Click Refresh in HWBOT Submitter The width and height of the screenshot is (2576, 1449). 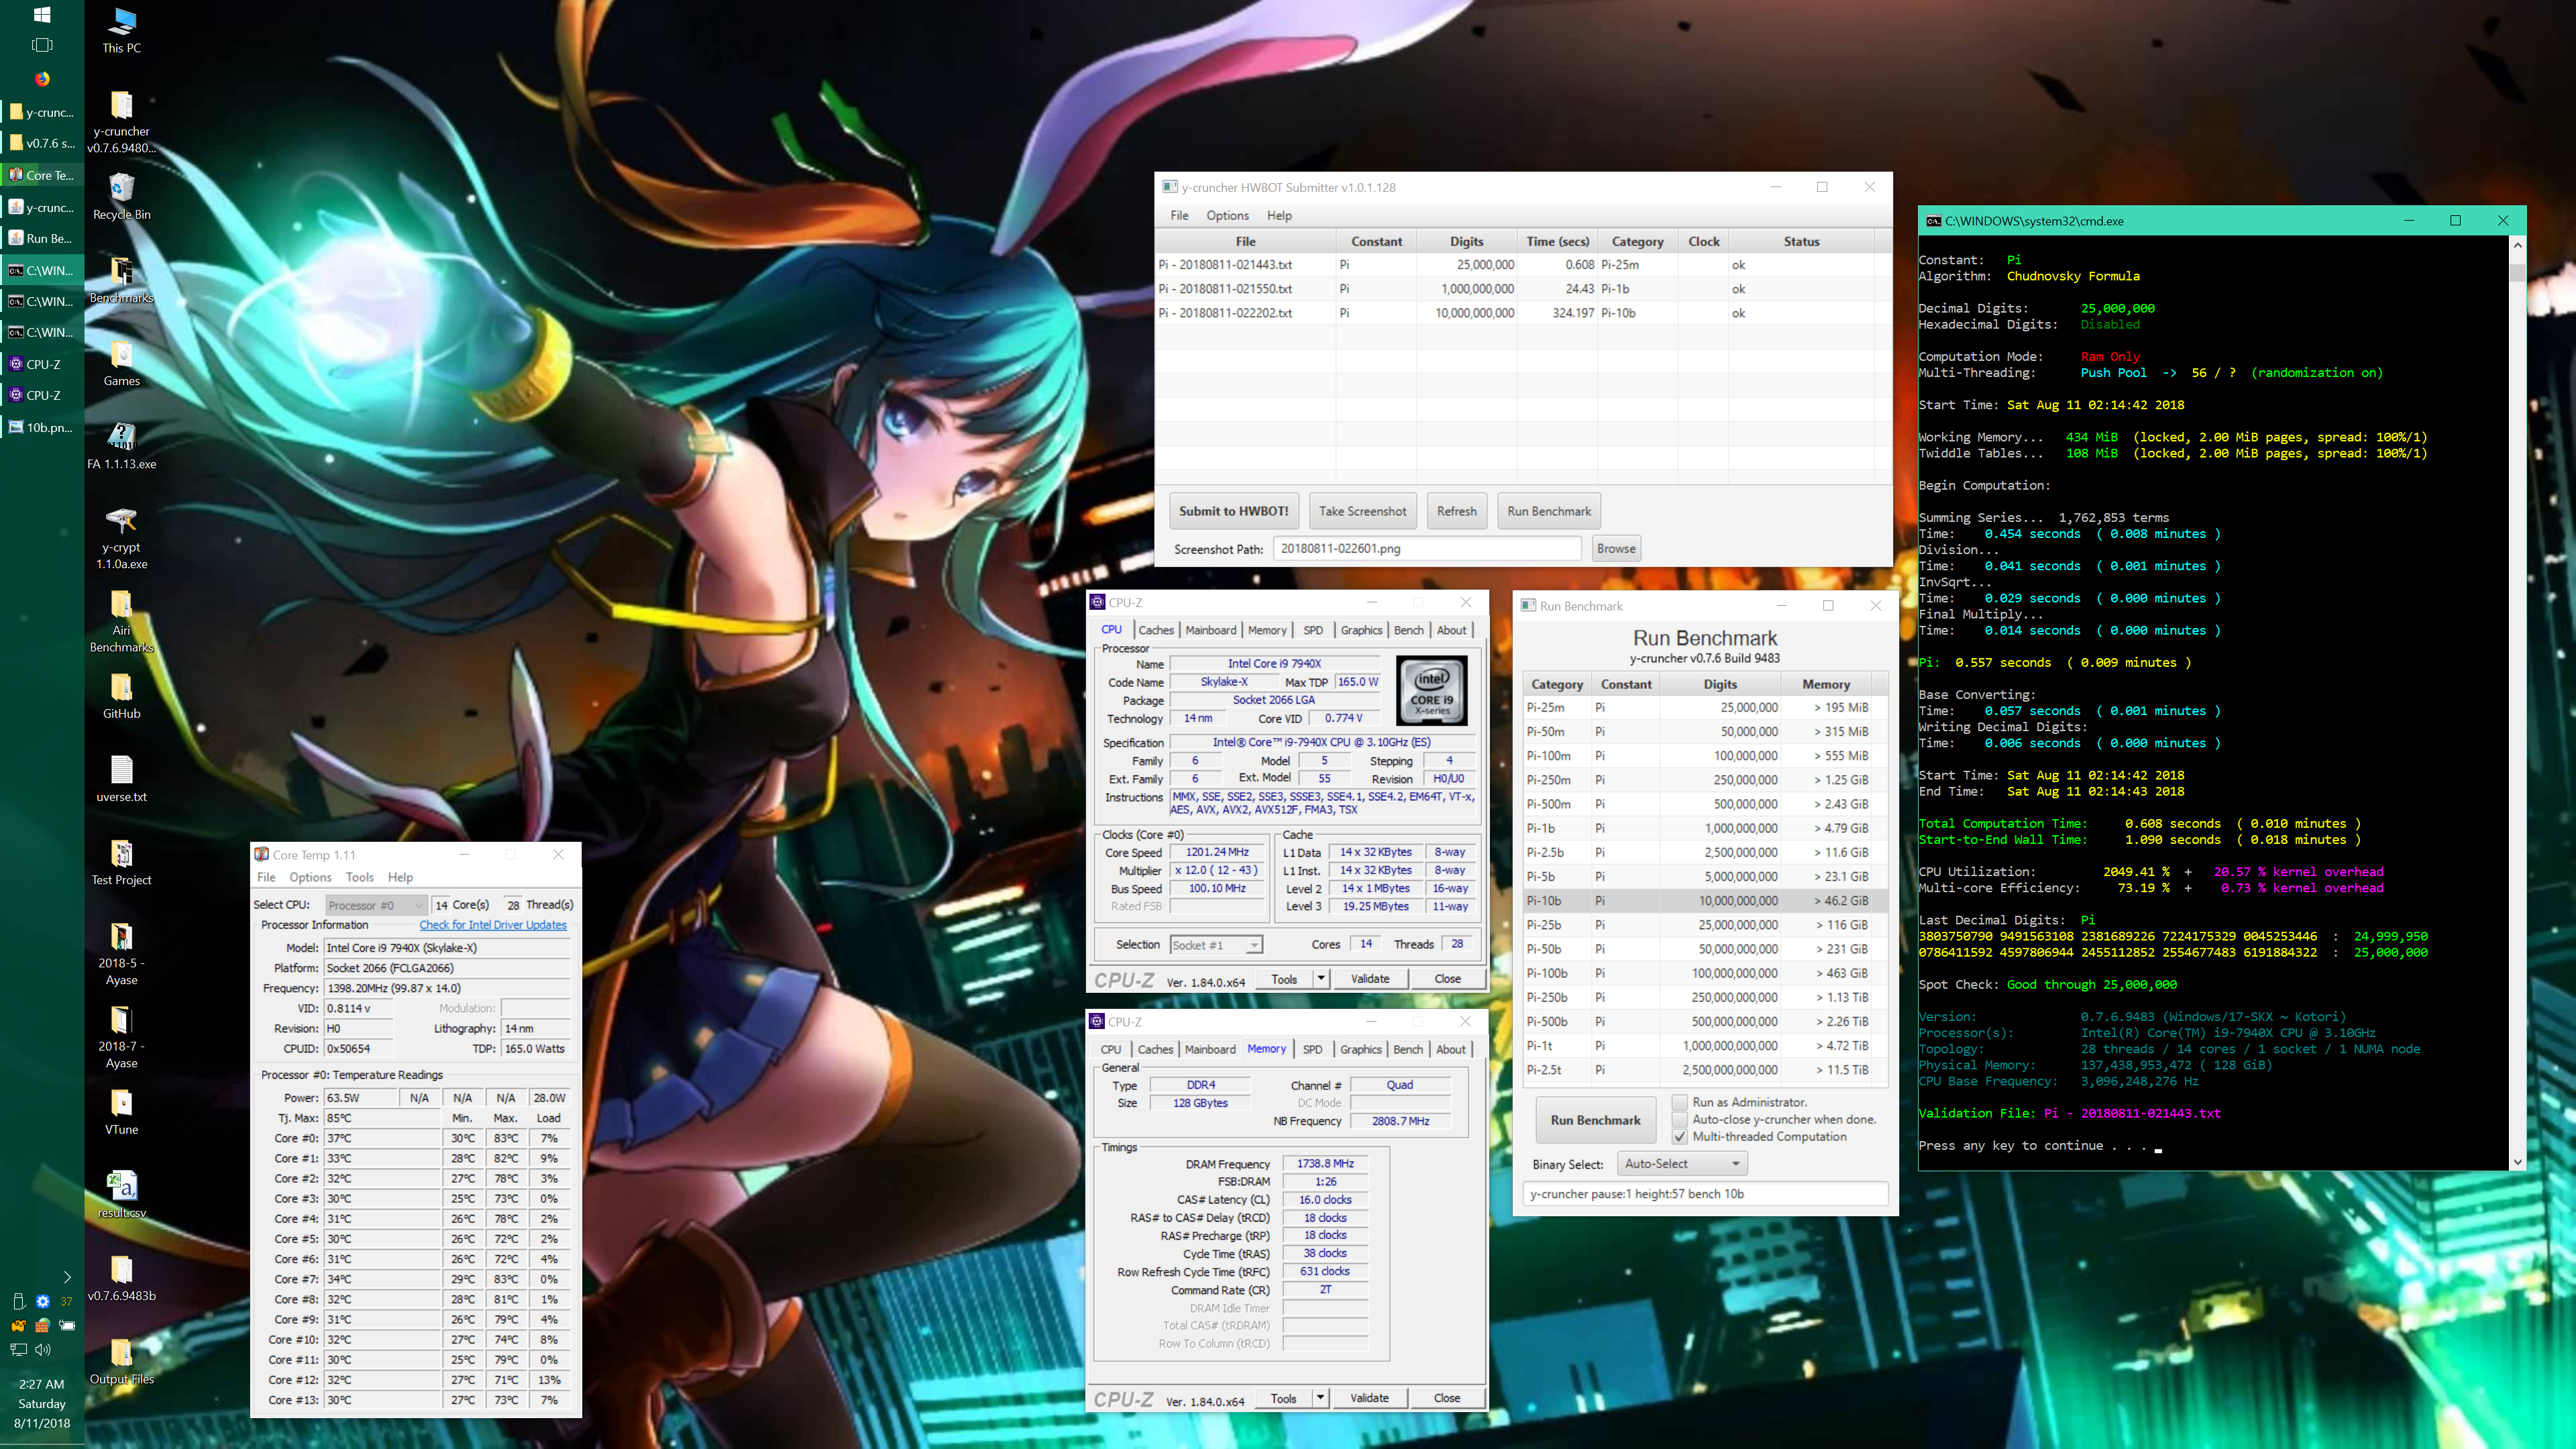pyautogui.click(x=1456, y=511)
